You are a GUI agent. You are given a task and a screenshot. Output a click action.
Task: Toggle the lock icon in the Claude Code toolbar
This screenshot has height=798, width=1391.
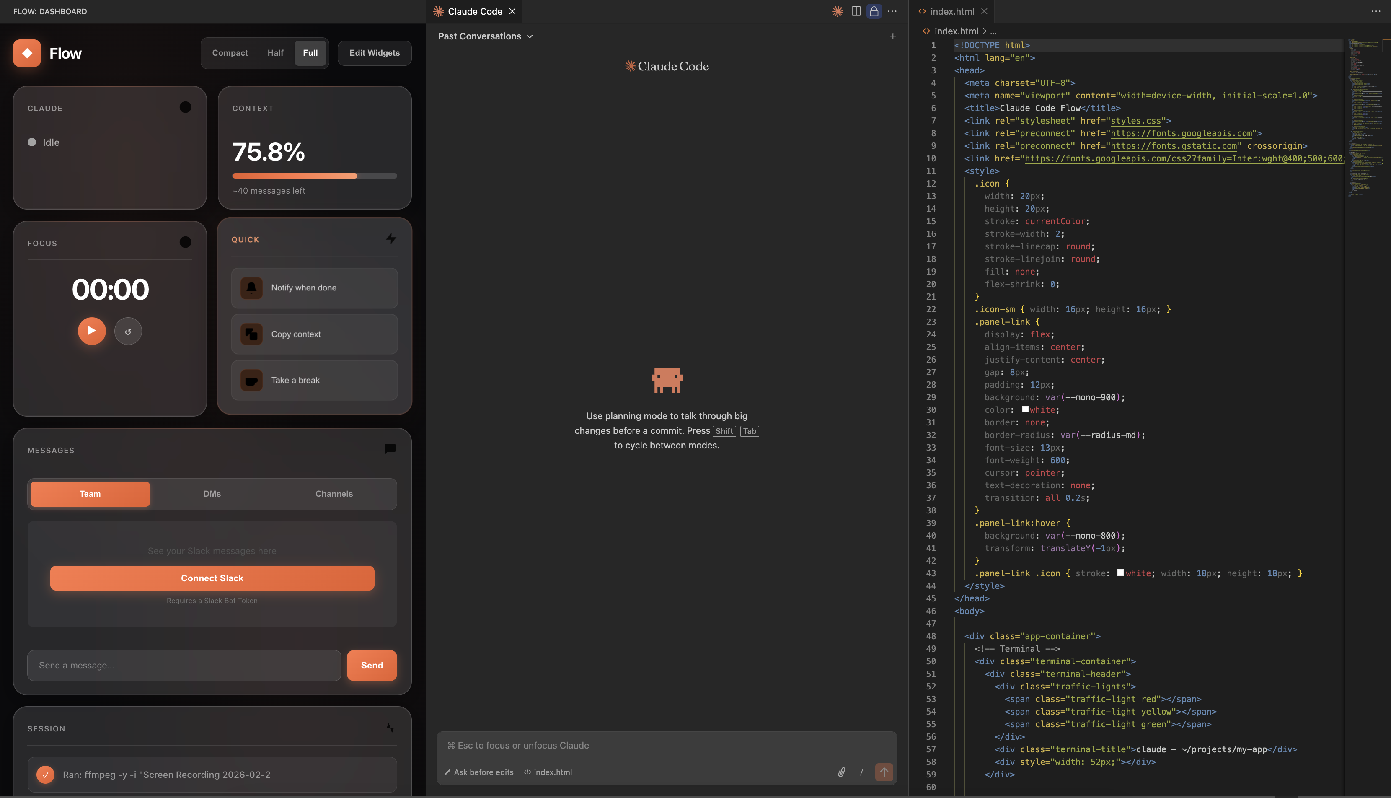tap(874, 11)
